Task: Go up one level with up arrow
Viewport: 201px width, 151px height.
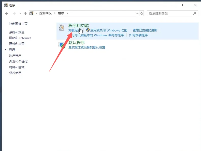Action: tap(25, 13)
